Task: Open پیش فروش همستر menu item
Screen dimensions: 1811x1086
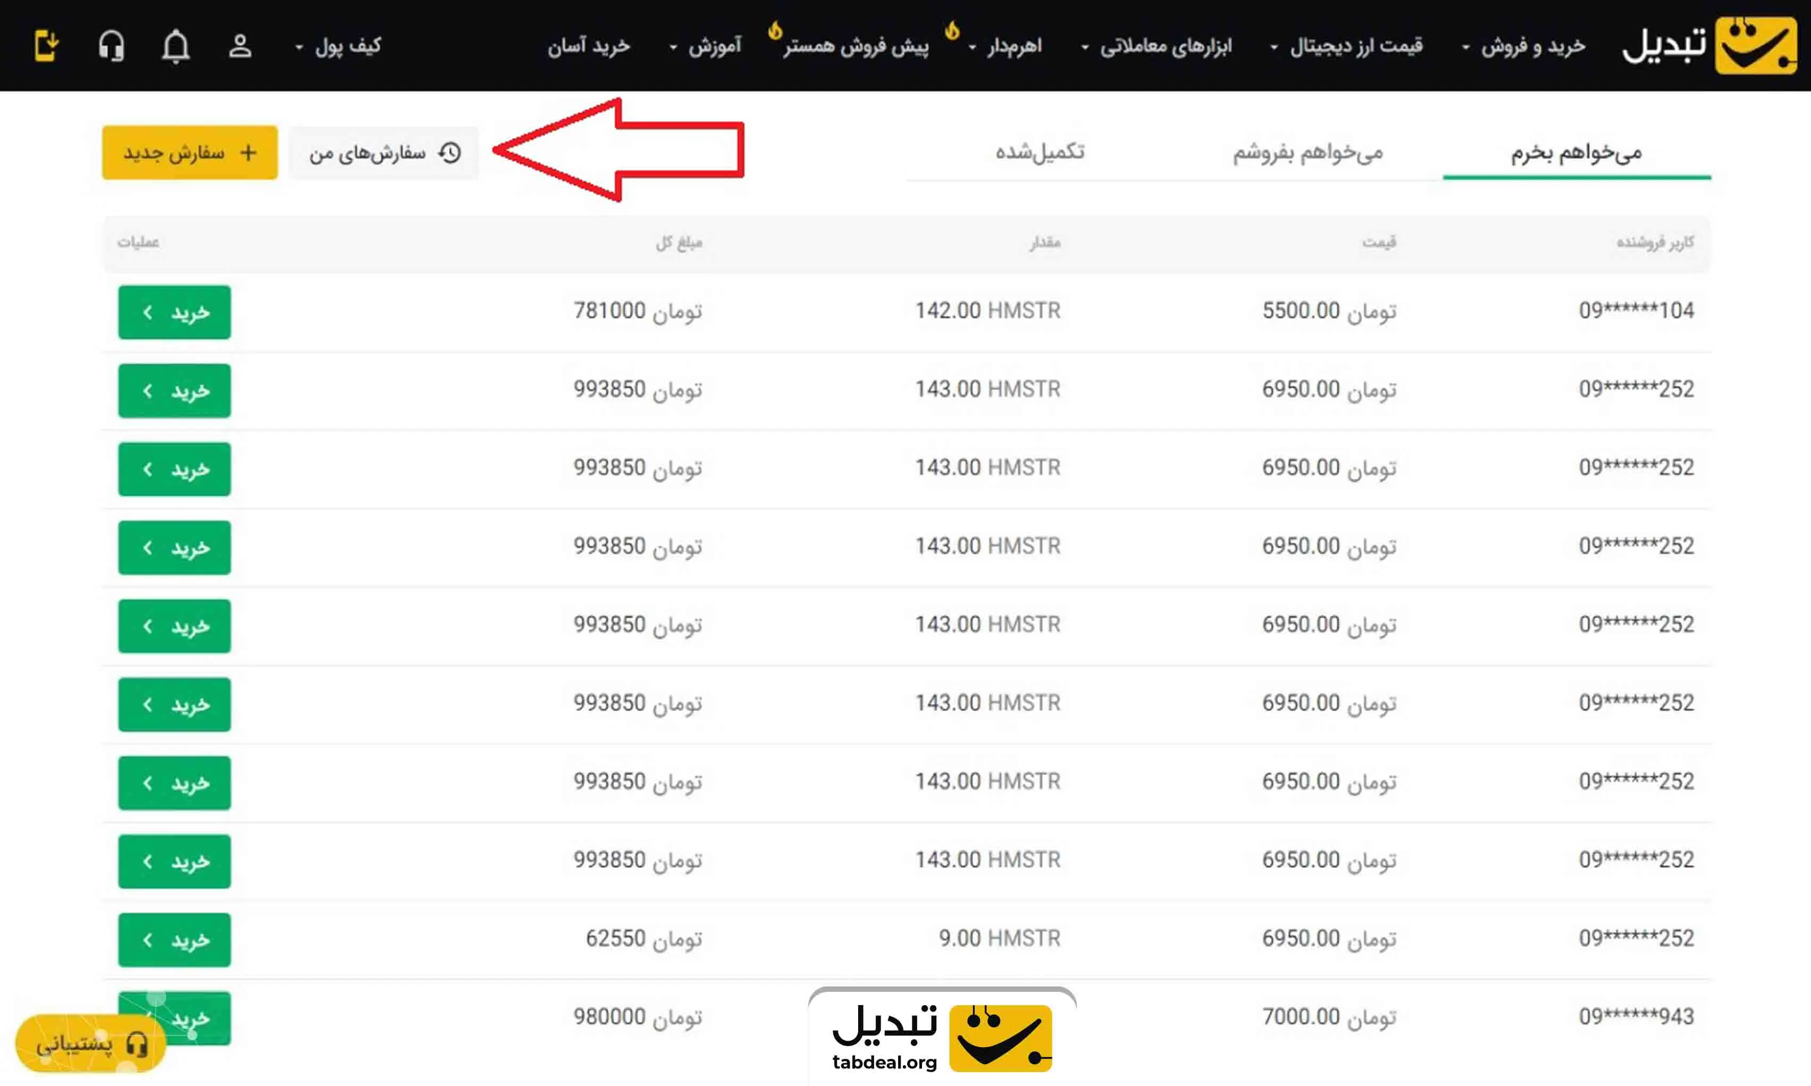Action: click(855, 46)
